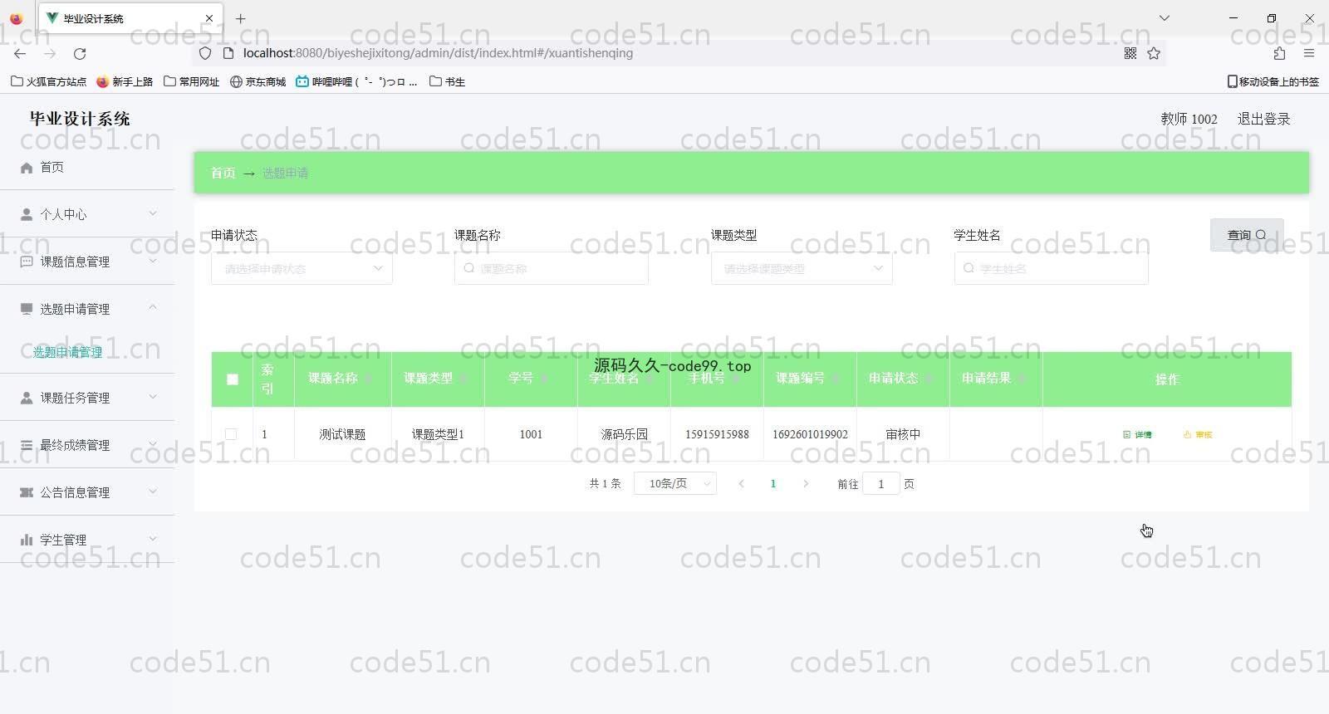This screenshot has height=714, width=1329.
Task: Go to previous page arrow
Action: [x=741, y=483]
